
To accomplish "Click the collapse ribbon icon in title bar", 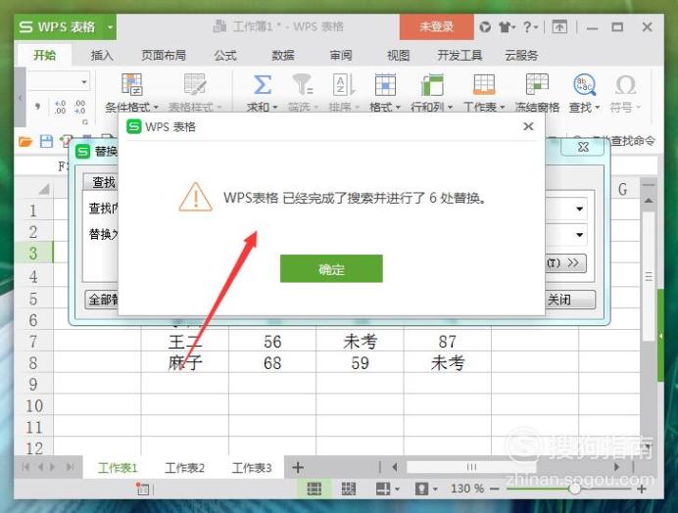I will pos(559,27).
